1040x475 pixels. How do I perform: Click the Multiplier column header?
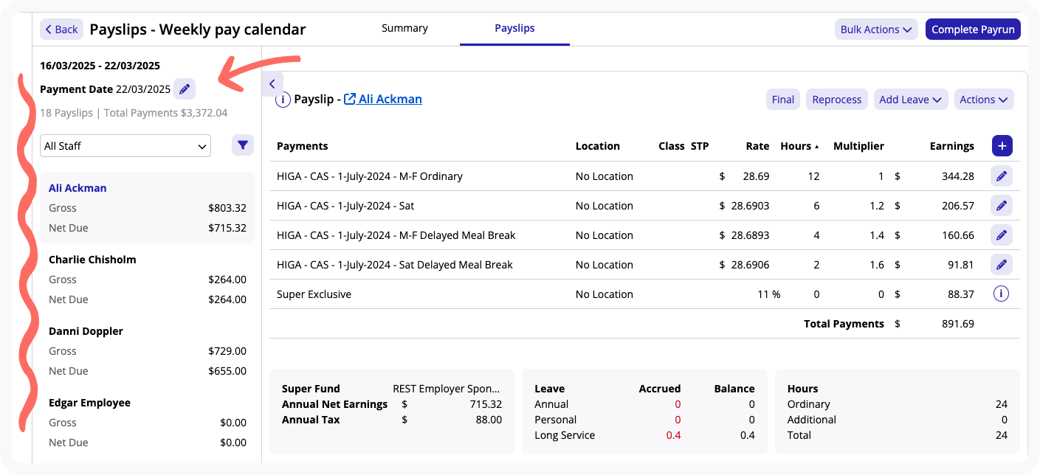click(x=858, y=146)
